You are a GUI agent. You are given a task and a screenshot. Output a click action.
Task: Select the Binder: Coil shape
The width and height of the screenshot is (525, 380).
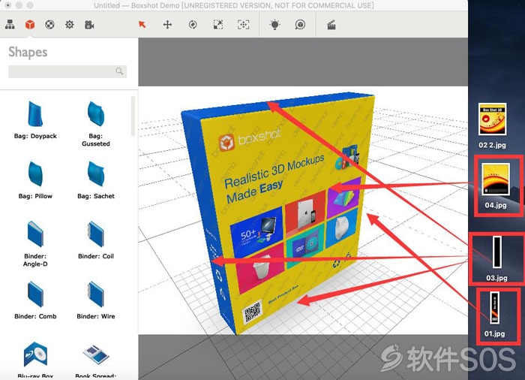[96, 240]
